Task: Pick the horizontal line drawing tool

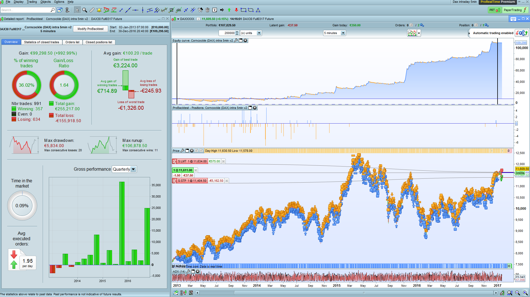Action: [135, 10]
